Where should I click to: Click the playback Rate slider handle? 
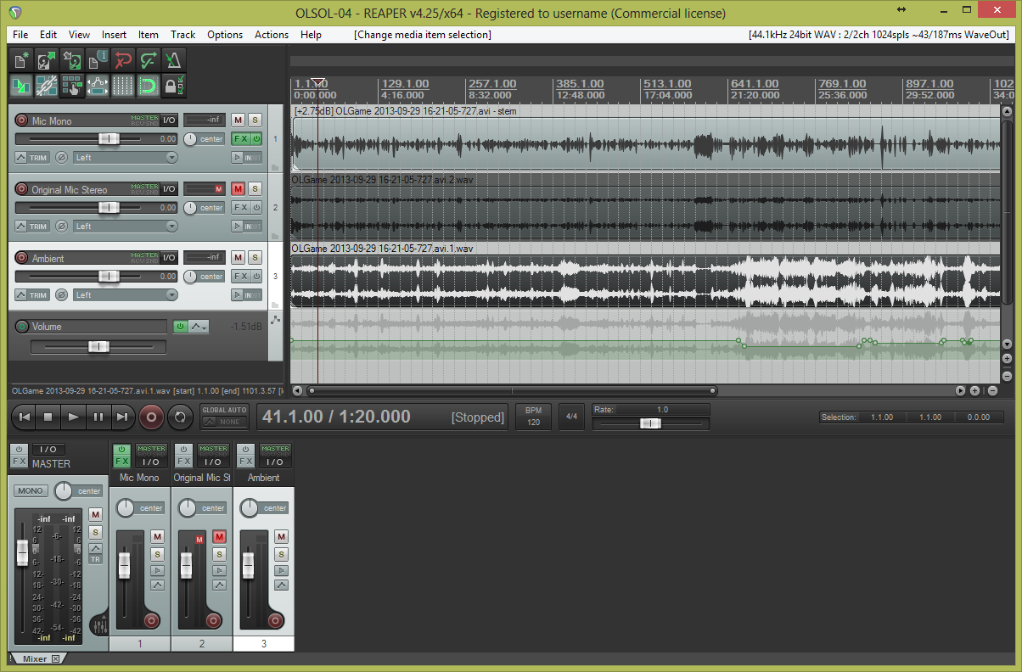(x=650, y=423)
